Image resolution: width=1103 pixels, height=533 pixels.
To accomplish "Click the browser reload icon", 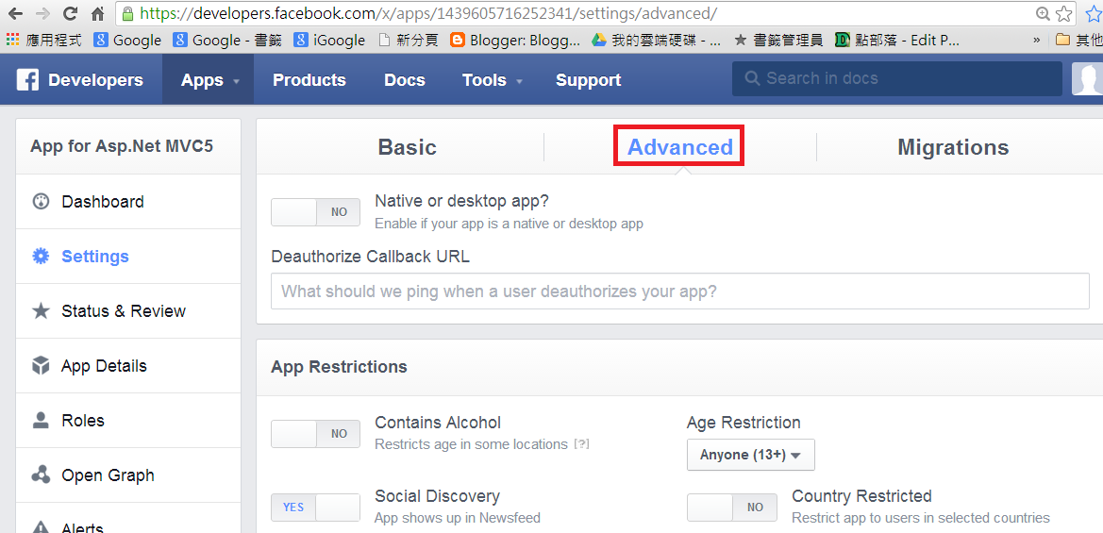I will (x=71, y=12).
